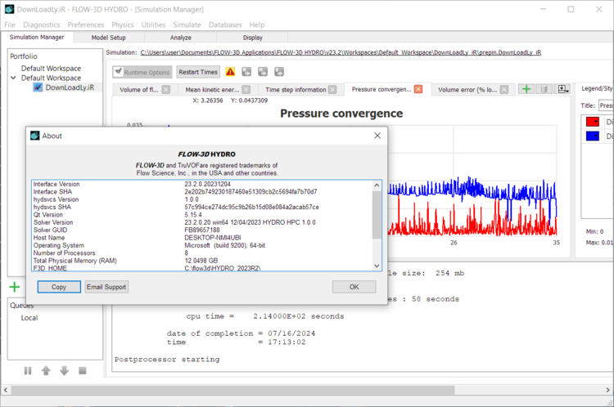The height and width of the screenshot is (407, 614).
Task: Collapse the expanded Default Workspace tree node
Action: tap(13, 78)
